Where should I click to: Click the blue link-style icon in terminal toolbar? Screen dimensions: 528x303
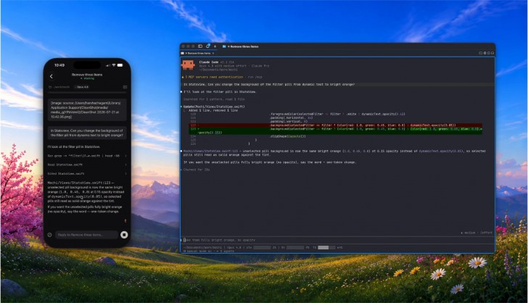click(x=207, y=46)
